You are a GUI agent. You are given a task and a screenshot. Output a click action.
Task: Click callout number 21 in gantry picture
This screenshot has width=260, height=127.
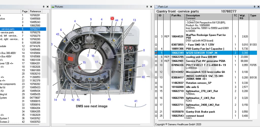[x=144, y=66]
